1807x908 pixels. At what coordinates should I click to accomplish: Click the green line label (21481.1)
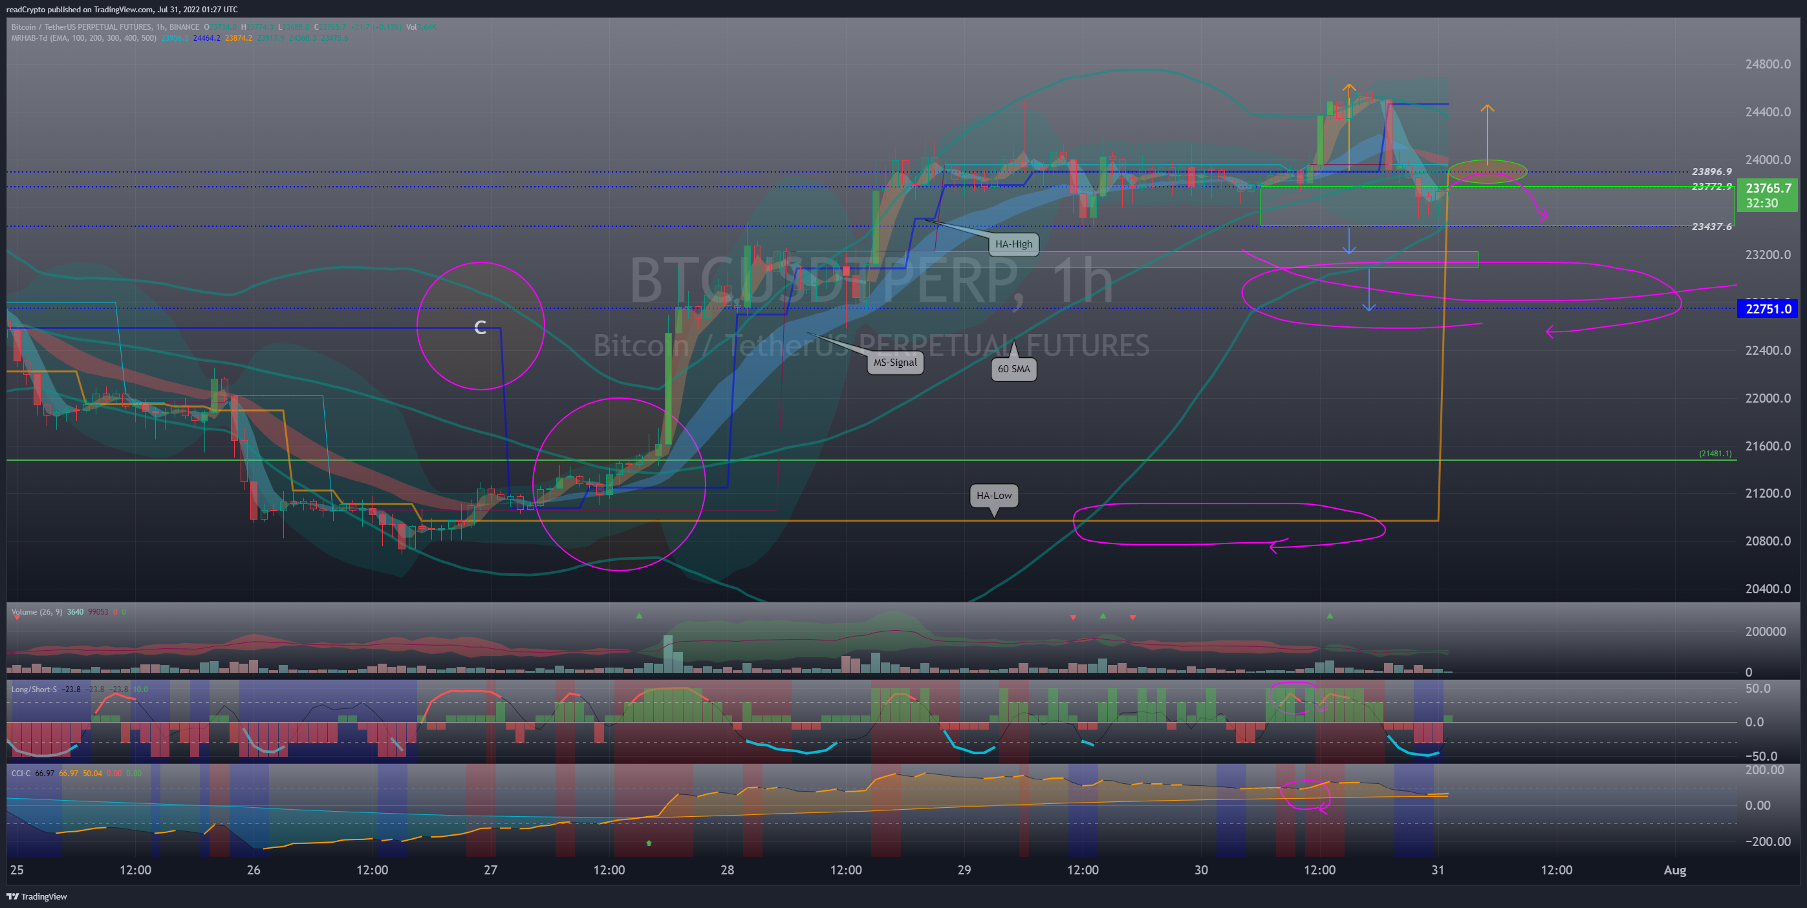(1715, 454)
